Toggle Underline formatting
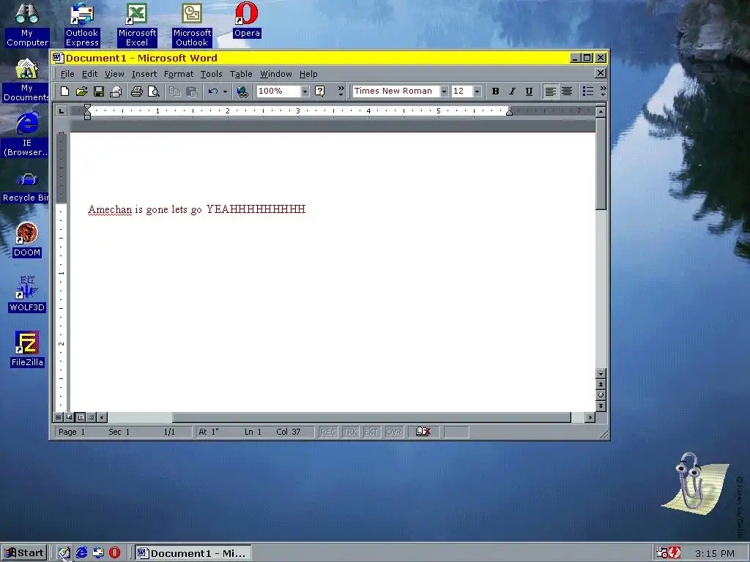 (x=529, y=91)
